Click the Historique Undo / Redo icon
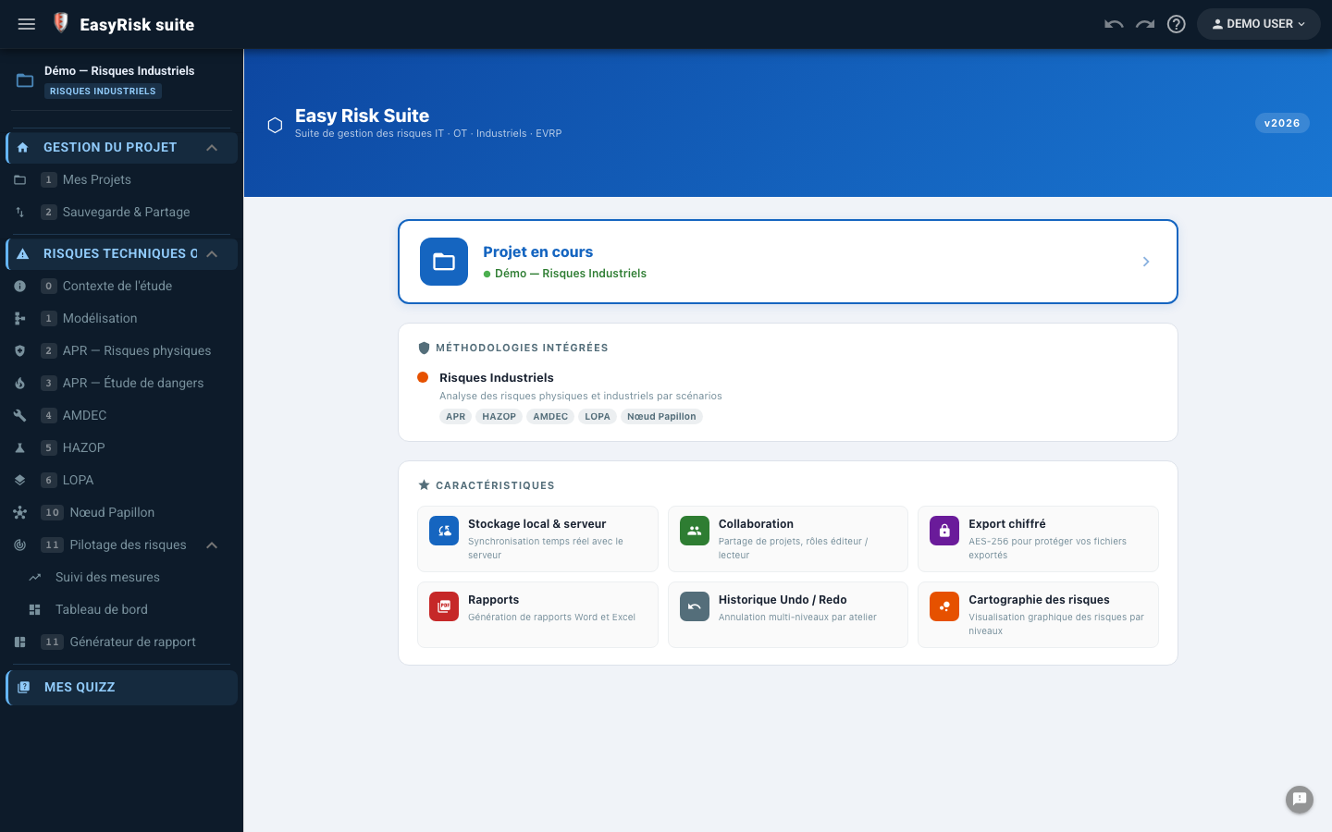 [695, 606]
